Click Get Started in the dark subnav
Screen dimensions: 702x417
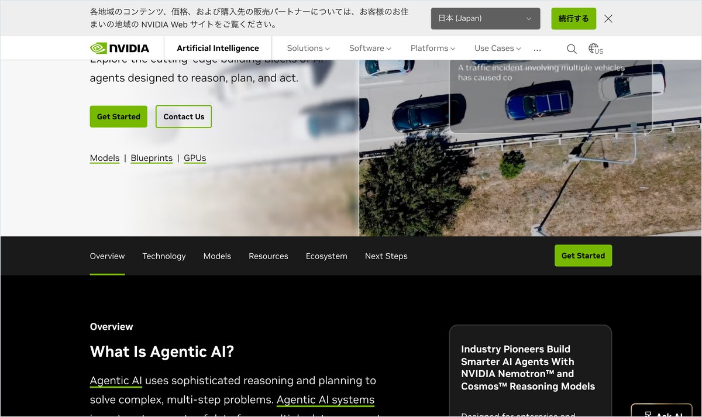pyautogui.click(x=583, y=256)
